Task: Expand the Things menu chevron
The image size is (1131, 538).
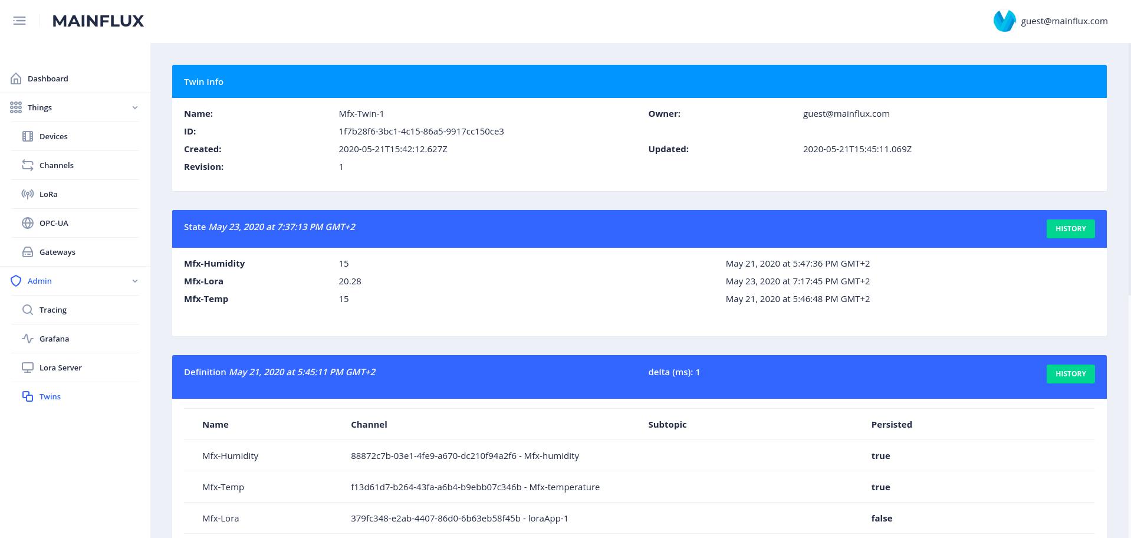Action: (135, 107)
